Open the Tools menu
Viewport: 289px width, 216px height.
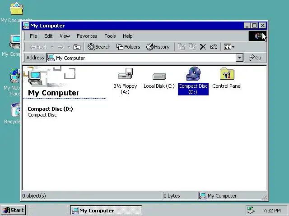pyautogui.click(x=110, y=36)
